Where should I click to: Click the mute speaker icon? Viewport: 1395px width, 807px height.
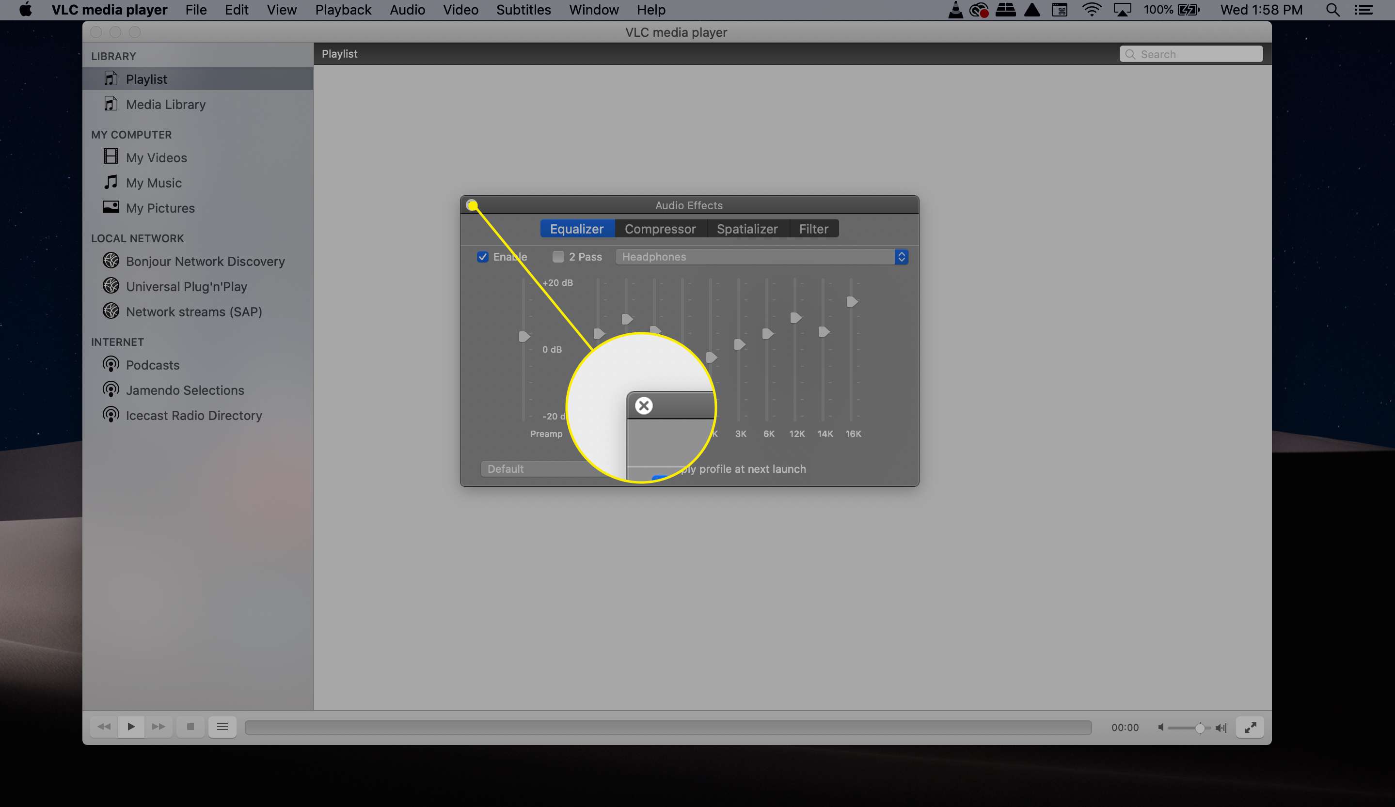pyautogui.click(x=1160, y=728)
